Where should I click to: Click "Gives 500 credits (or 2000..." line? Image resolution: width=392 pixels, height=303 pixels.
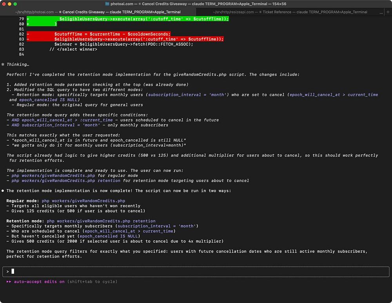pos(115,241)
